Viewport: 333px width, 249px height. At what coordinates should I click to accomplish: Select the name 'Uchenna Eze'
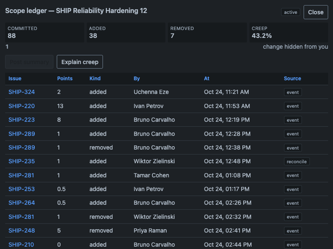151,92
